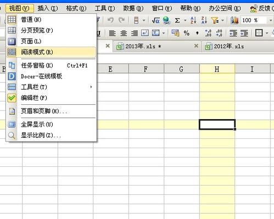Screen dimensions: 274x219
Task: Open the Tools (工具) menu
Action: tap(105, 8)
